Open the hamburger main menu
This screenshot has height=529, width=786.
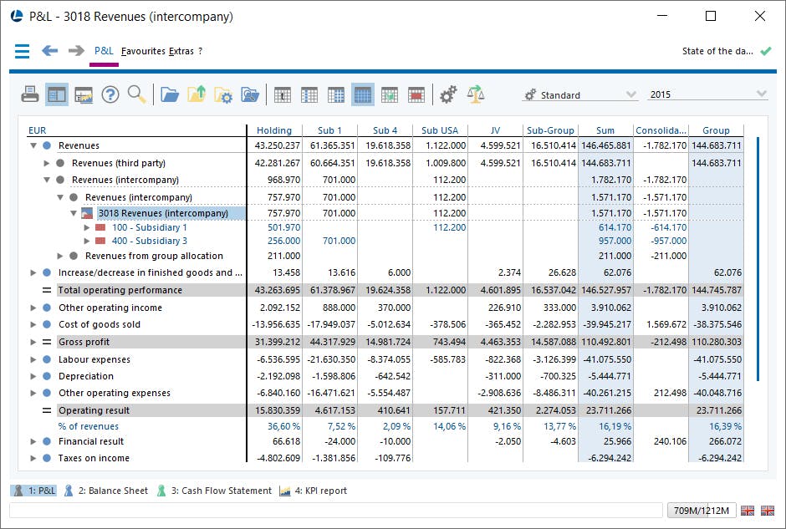[22, 51]
